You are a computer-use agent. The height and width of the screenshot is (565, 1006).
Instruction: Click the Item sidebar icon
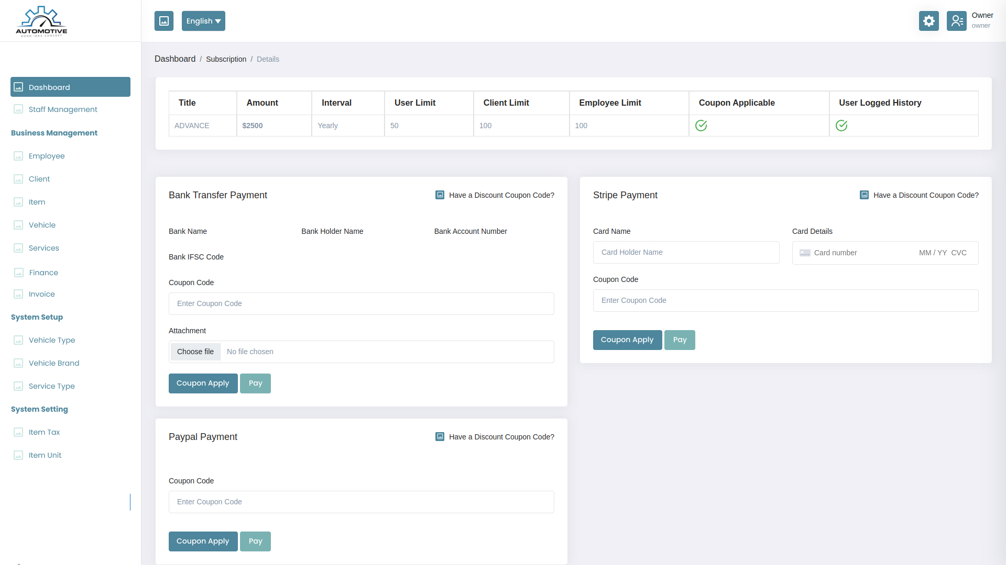coord(18,202)
